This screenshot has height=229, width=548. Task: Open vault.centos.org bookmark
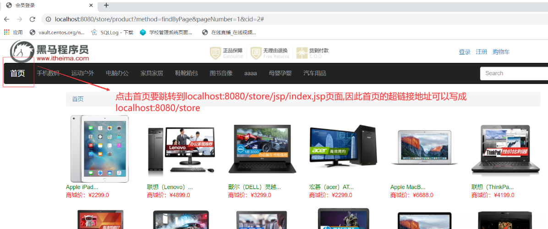(57, 33)
